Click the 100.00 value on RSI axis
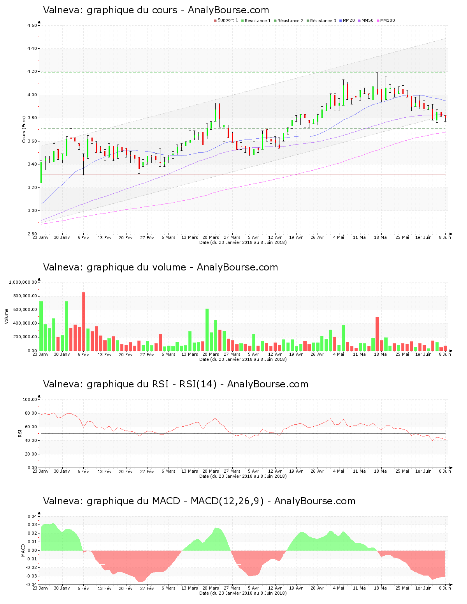 point(30,399)
